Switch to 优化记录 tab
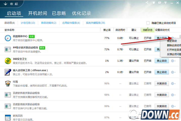The image size is (181, 121). [x=81, y=13]
